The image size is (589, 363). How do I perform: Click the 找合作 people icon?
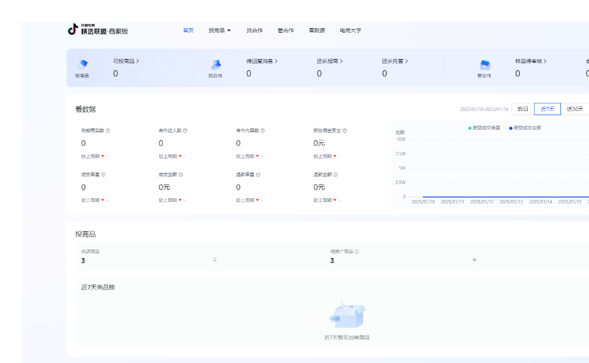coord(215,65)
